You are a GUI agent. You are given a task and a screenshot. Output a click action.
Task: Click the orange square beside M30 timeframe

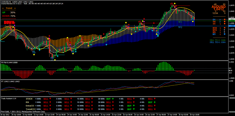coord(224,28)
